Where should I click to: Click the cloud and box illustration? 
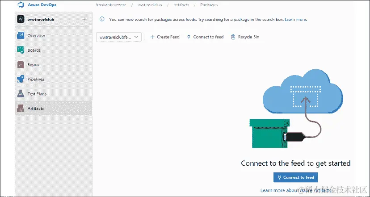pyautogui.click(x=296, y=109)
